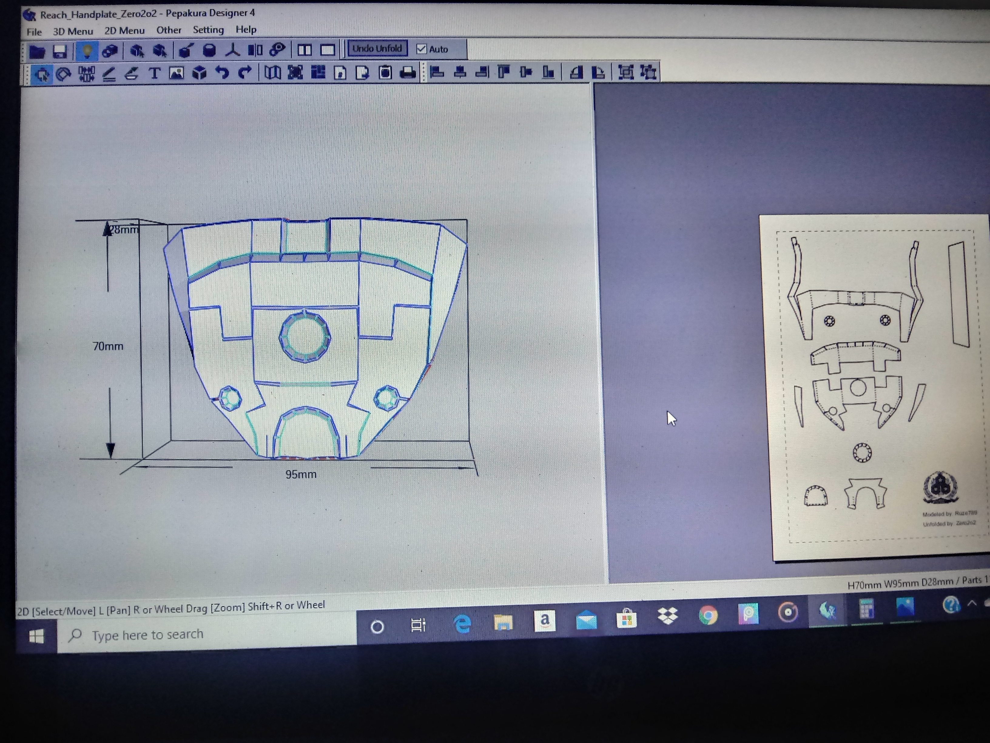Image resolution: width=990 pixels, height=743 pixels.
Task: Open the 3D Menu dropdown
Action: (73, 31)
